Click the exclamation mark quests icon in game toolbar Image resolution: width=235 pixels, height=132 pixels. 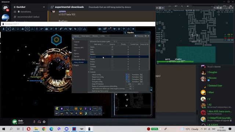(x=37, y=29)
